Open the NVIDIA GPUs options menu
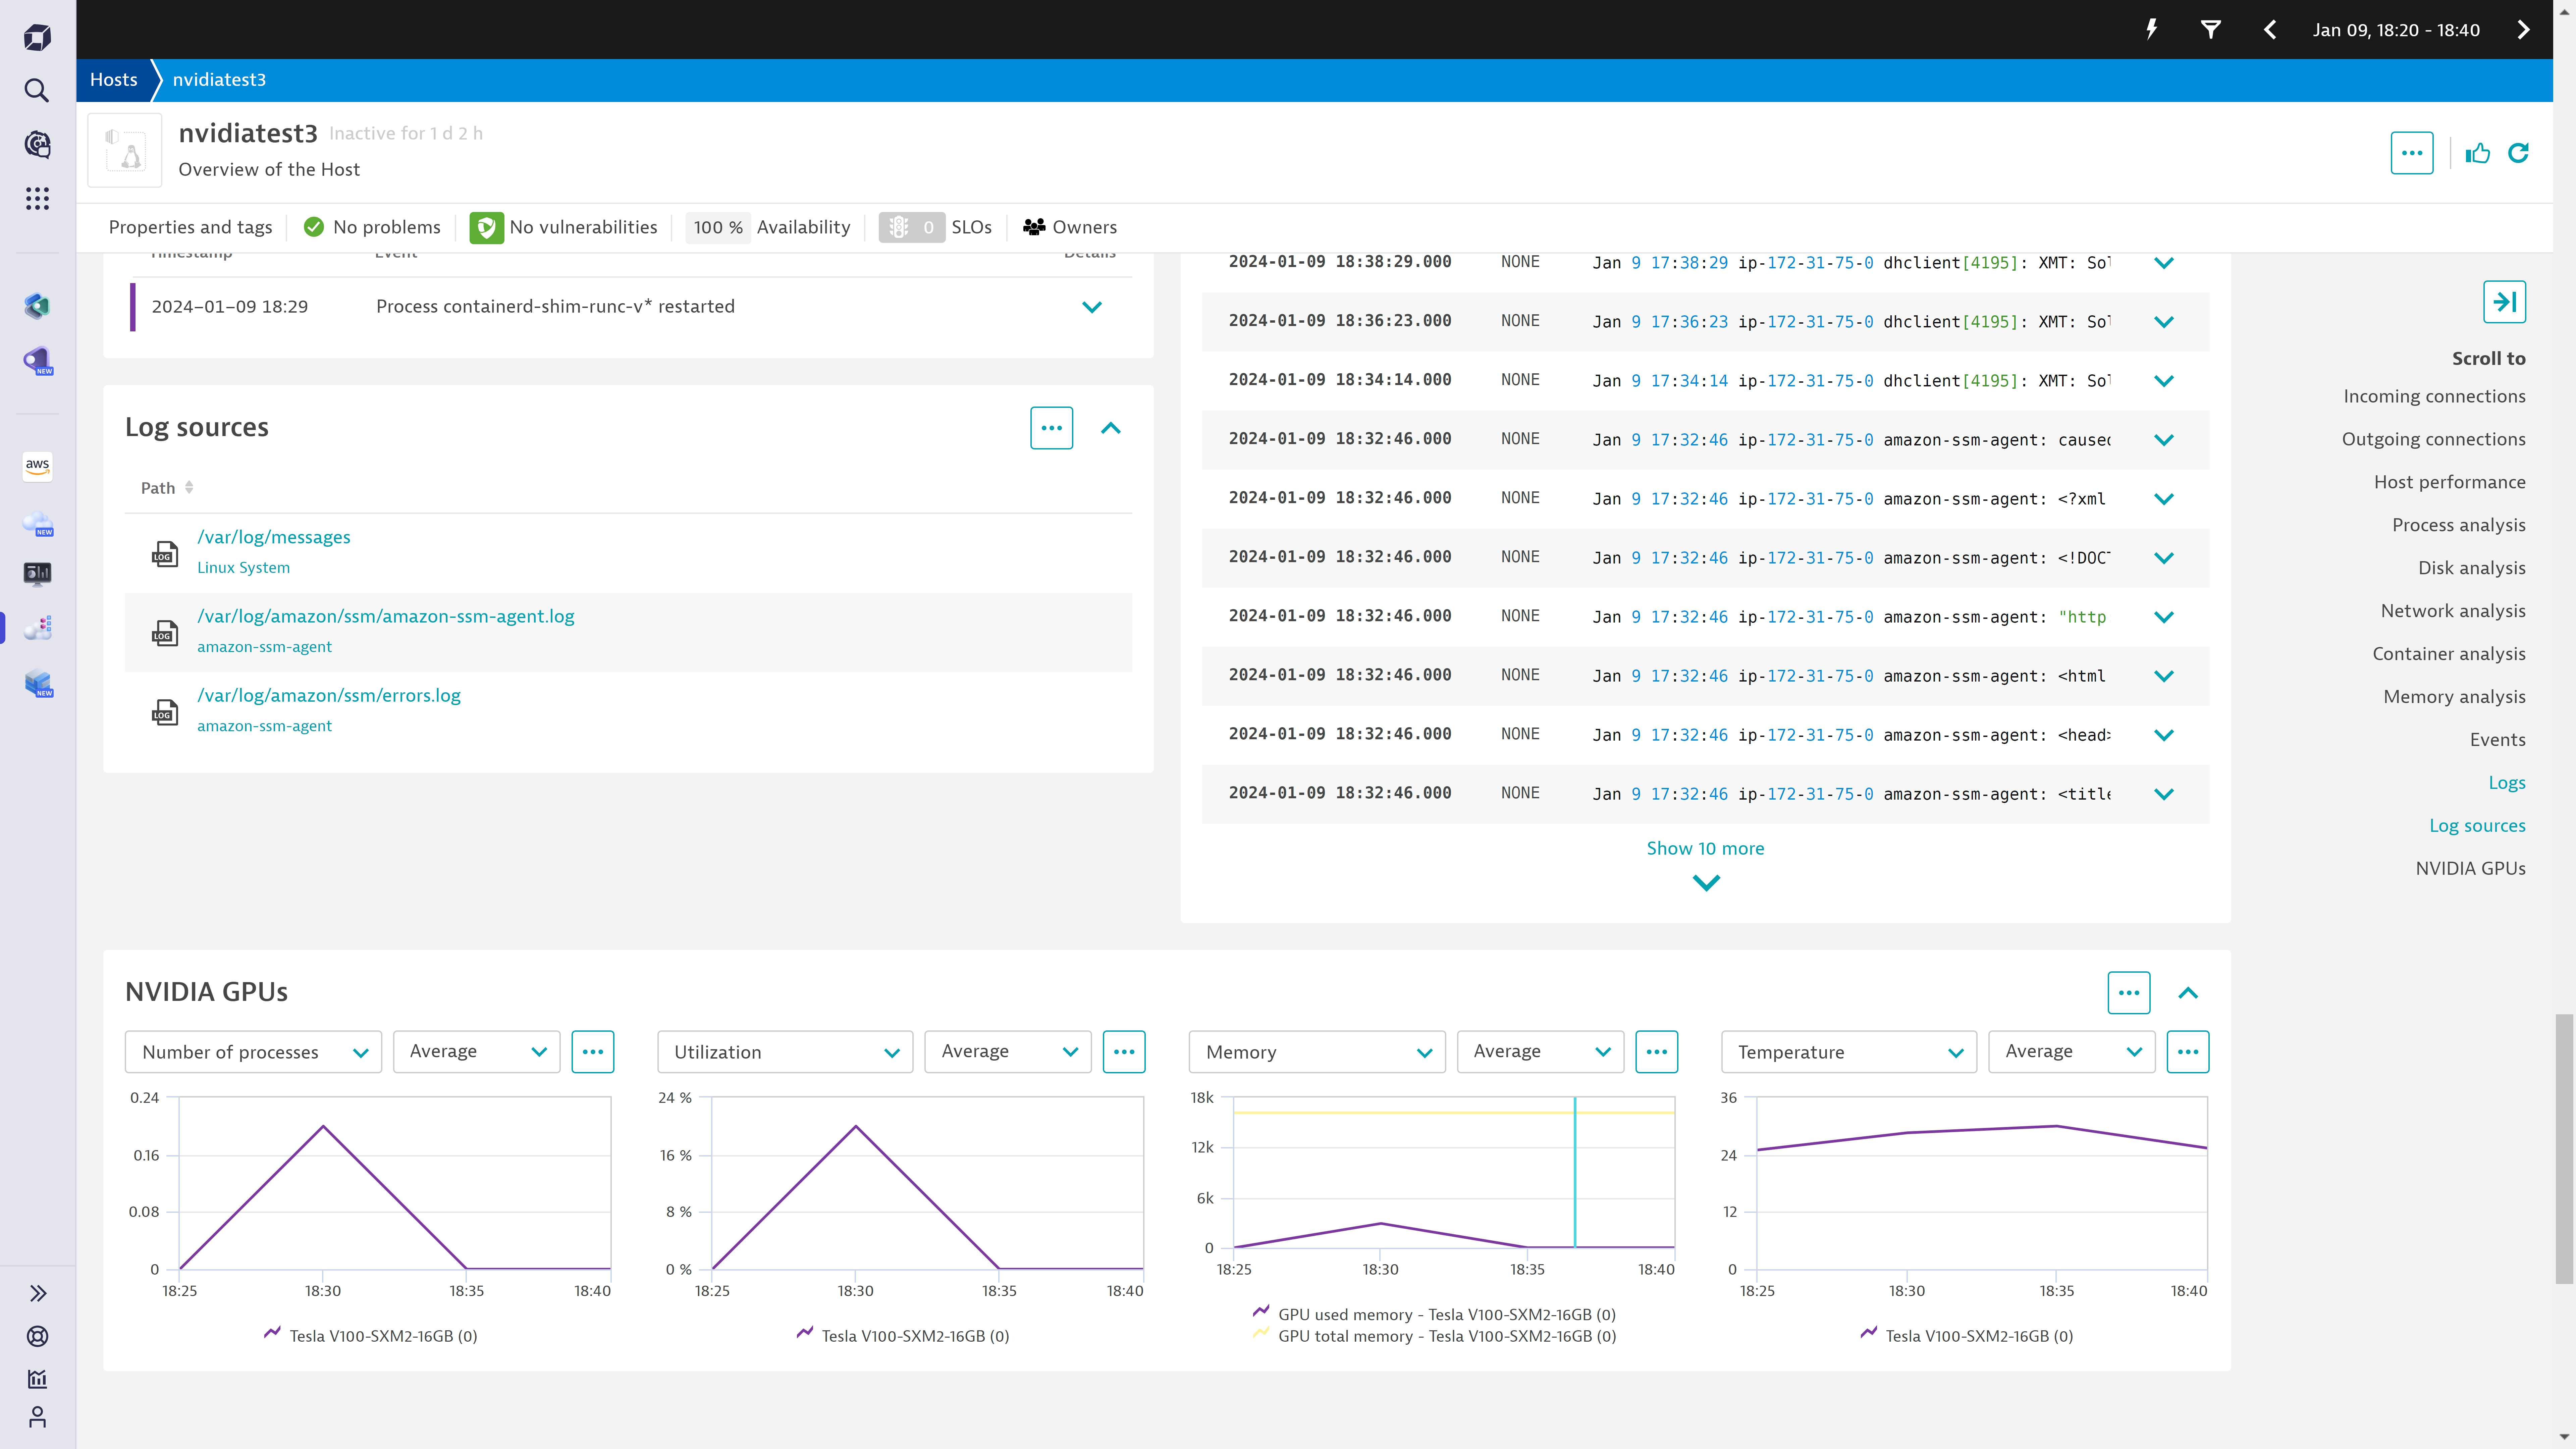Image resolution: width=2576 pixels, height=1449 pixels. click(2128, 992)
